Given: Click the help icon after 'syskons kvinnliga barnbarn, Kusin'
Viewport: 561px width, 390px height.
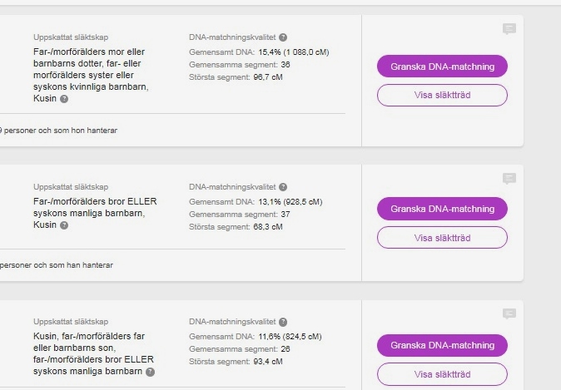Looking at the screenshot, I should click(x=64, y=99).
